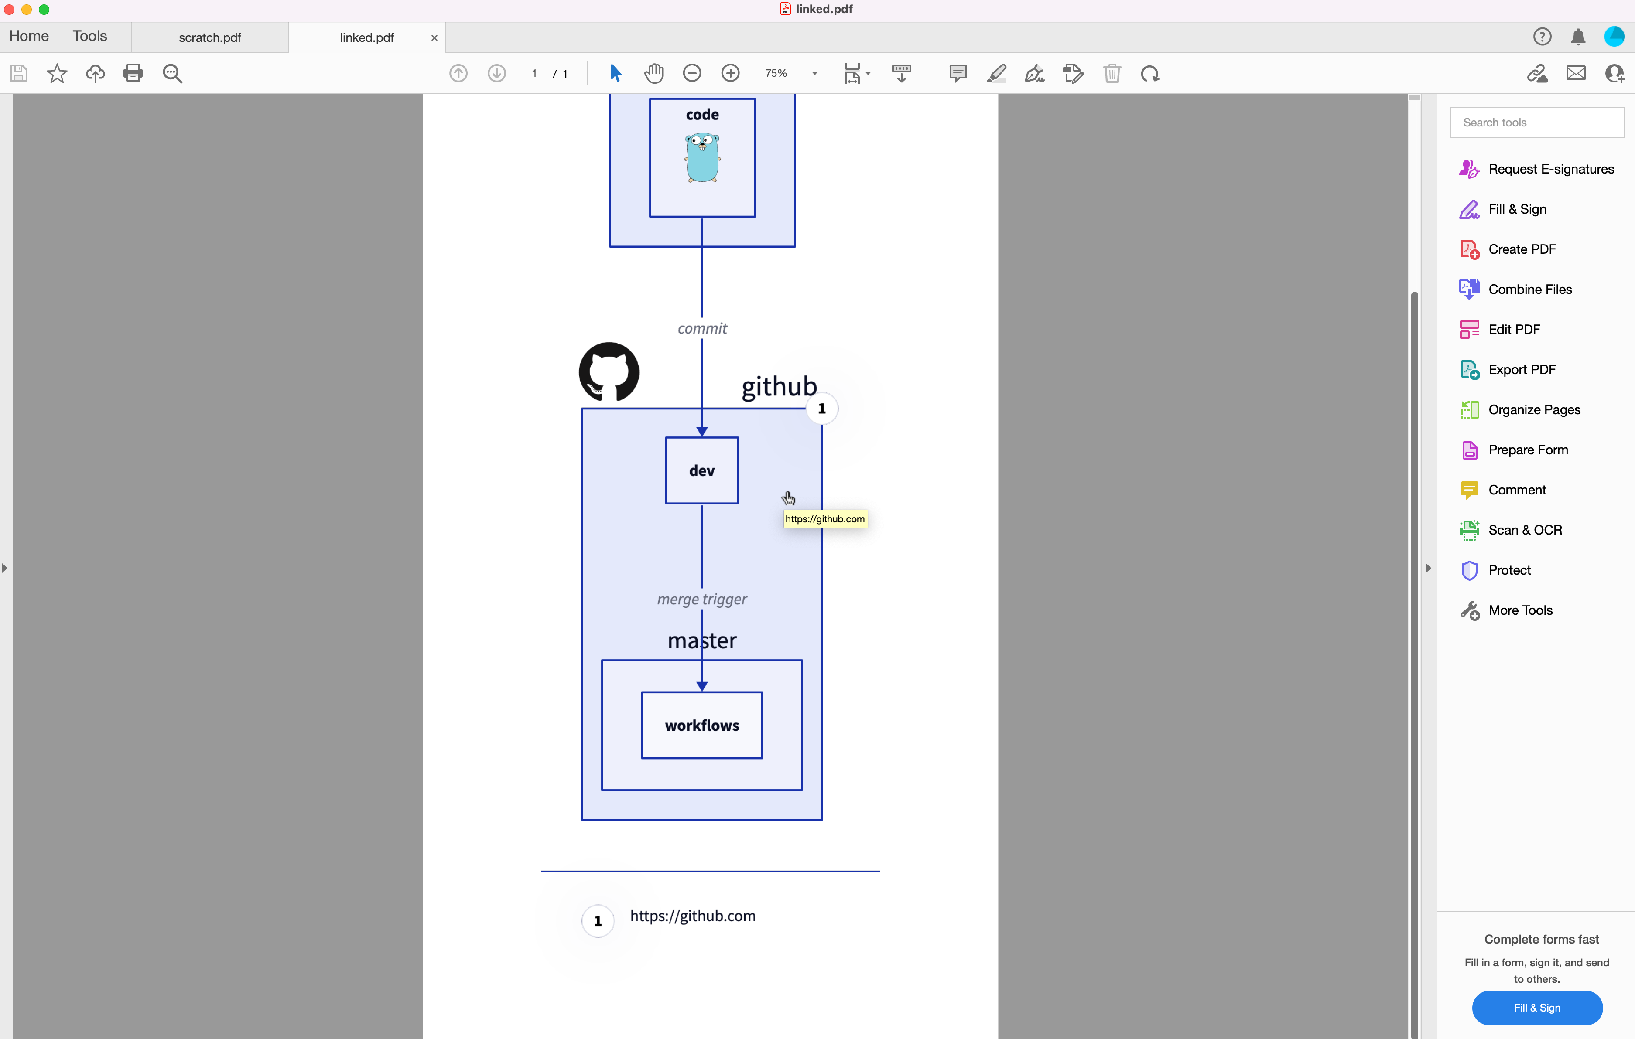Open the Help question mark icon
Image resolution: width=1635 pixels, height=1039 pixels.
point(1542,37)
